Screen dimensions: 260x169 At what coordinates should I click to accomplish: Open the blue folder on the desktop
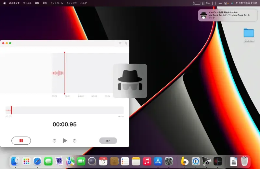pyautogui.click(x=249, y=33)
